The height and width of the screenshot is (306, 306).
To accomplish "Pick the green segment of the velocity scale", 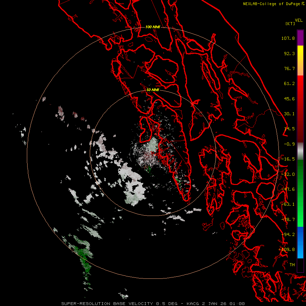I will coord(300,193).
